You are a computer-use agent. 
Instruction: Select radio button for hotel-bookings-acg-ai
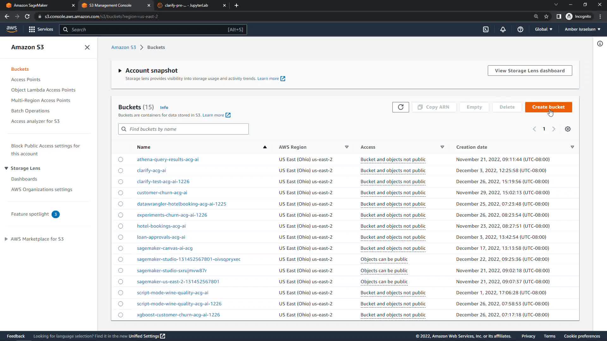(x=120, y=226)
